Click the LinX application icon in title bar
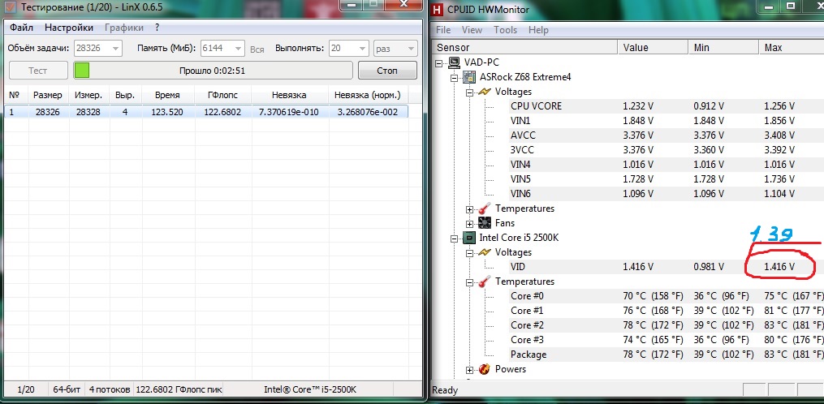Image resolution: width=824 pixels, height=404 pixels. click(11, 7)
